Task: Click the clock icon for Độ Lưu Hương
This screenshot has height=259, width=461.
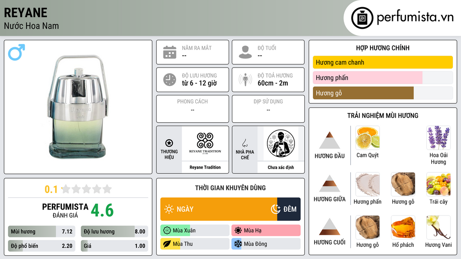Action: coord(170,80)
